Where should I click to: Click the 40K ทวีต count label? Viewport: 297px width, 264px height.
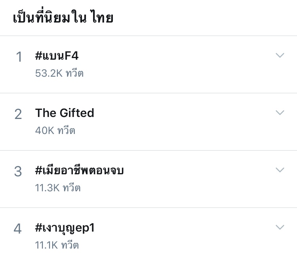point(55,130)
